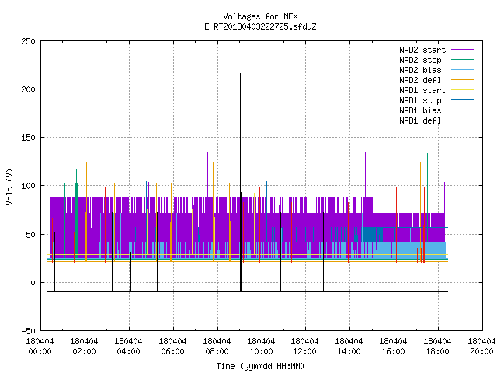The height and width of the screenshot is (373, 497).
Task: Click the purple NPD2 start legend line
Action: (x=462, y=50)
